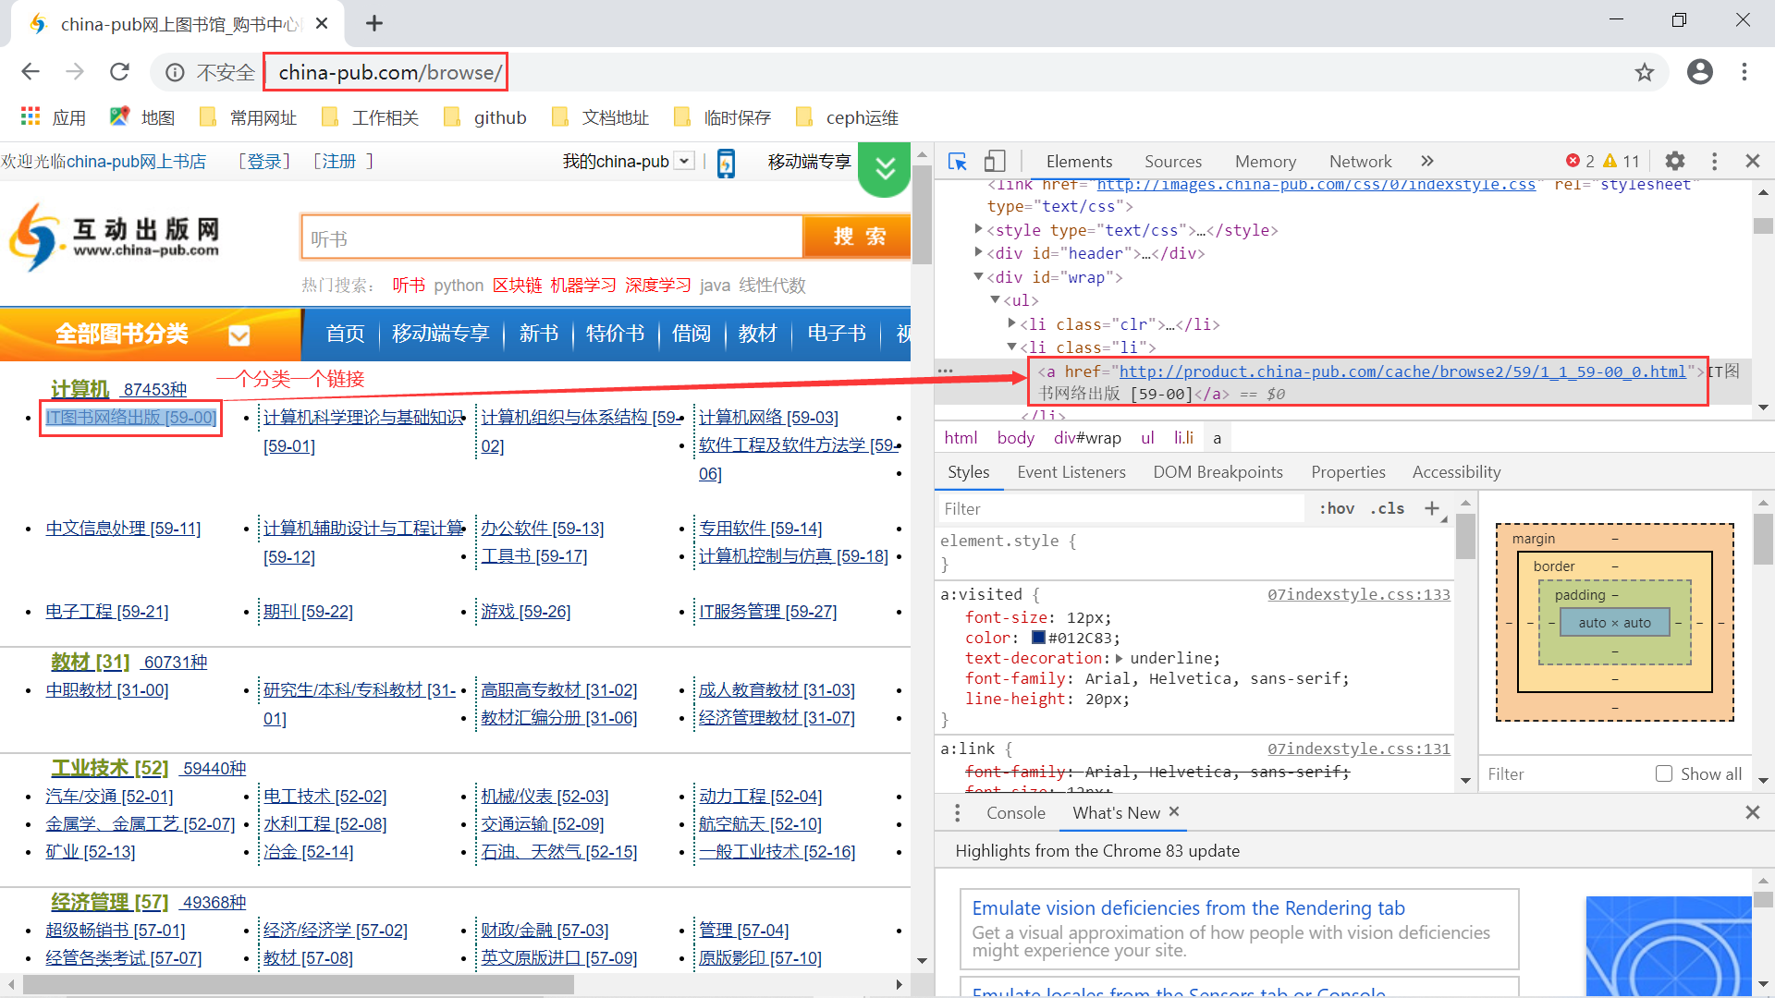The image size is (1775, 998).
Task: Click the Styles filter input field
Action: 1120,508
